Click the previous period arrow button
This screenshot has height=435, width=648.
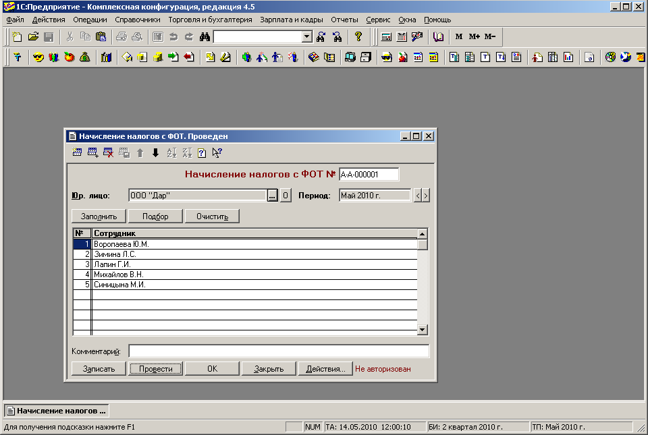click(418, 196)
